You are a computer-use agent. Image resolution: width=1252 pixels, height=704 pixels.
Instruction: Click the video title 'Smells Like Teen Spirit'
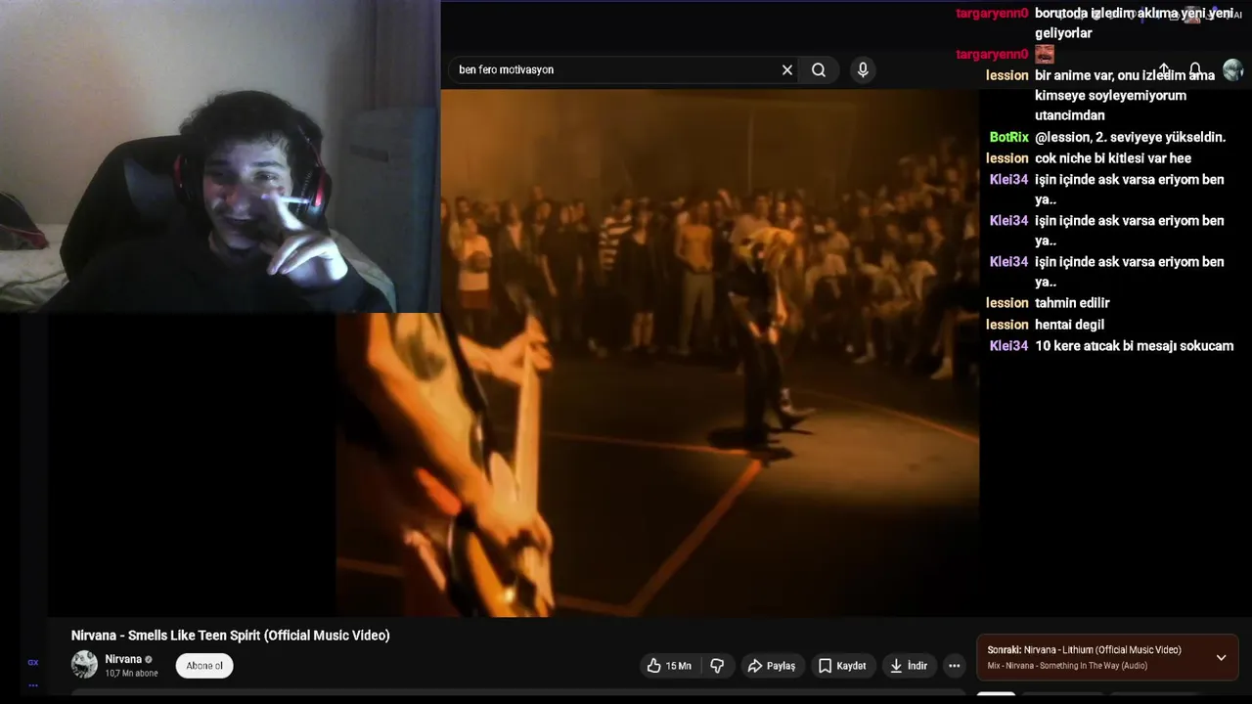230,636
